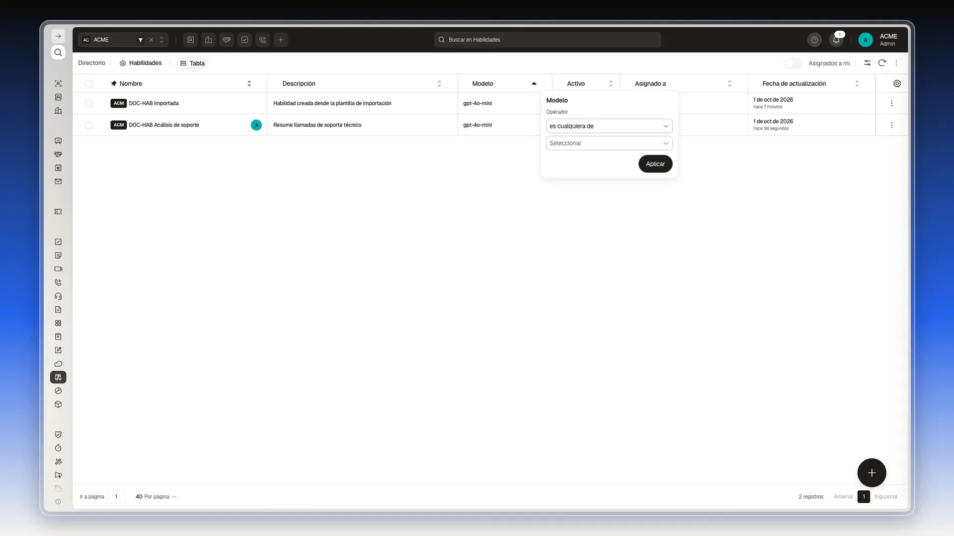The width and height of the screenshot is (954, 536).
Task: Open the video camera icon in sidebar
Action: (58, 269)
